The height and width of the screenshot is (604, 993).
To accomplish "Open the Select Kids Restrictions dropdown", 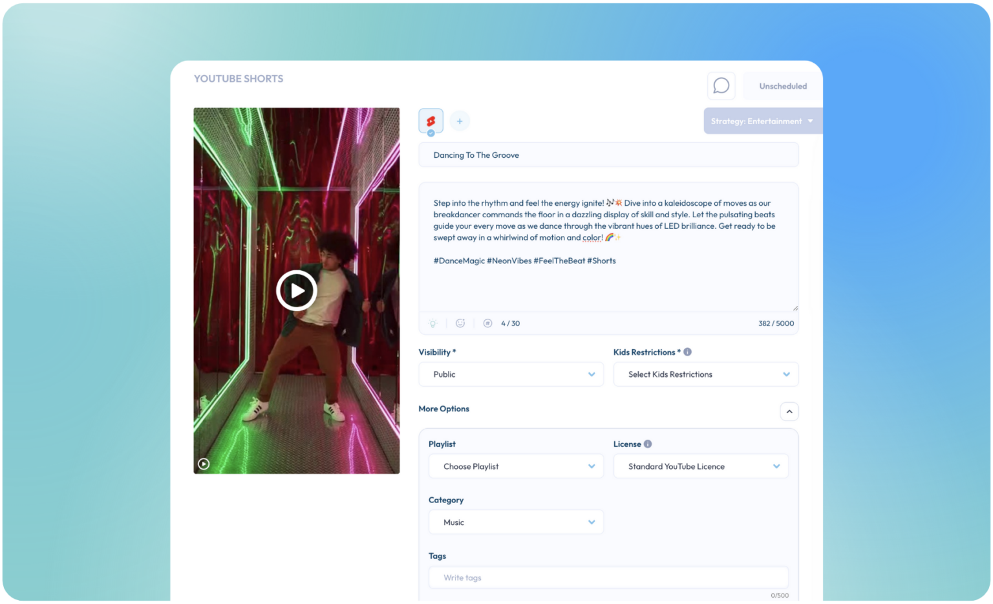I will (706, 374).
